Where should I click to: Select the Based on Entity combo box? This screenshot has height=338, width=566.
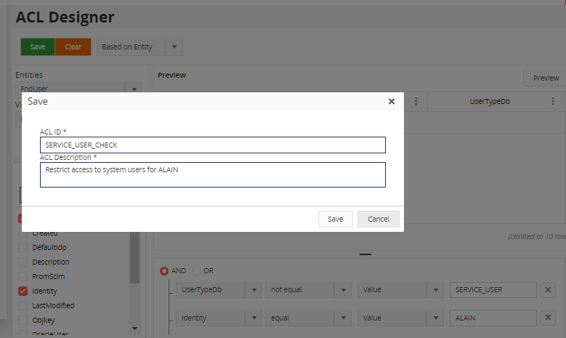tap(140, 47)
